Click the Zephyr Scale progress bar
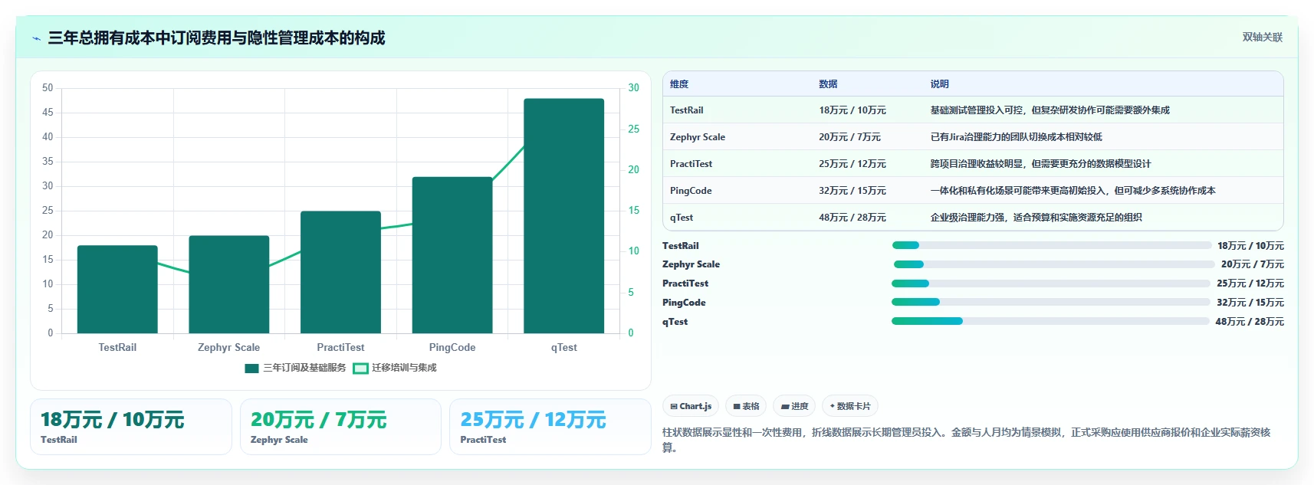Image resolution: width=1314 pixels, height=485 pixels. click(x=1054, y=264)
